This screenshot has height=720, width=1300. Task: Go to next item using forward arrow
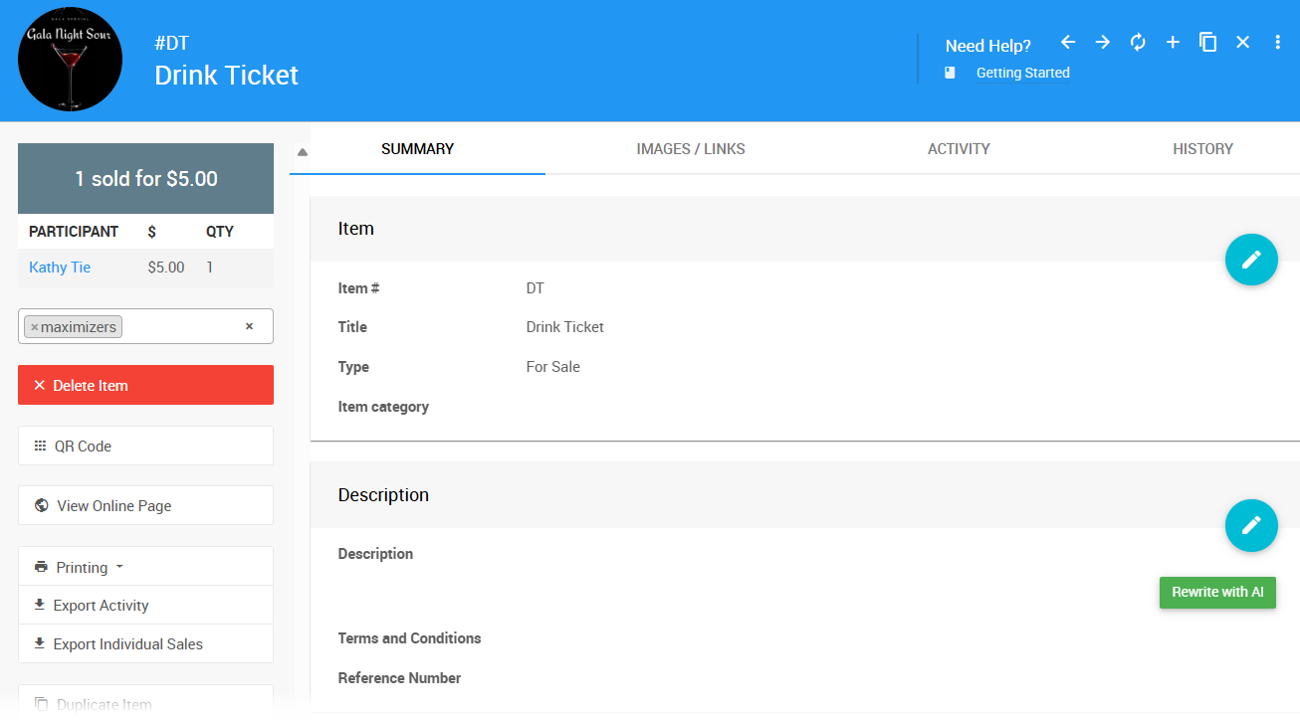click(1103, 42)
